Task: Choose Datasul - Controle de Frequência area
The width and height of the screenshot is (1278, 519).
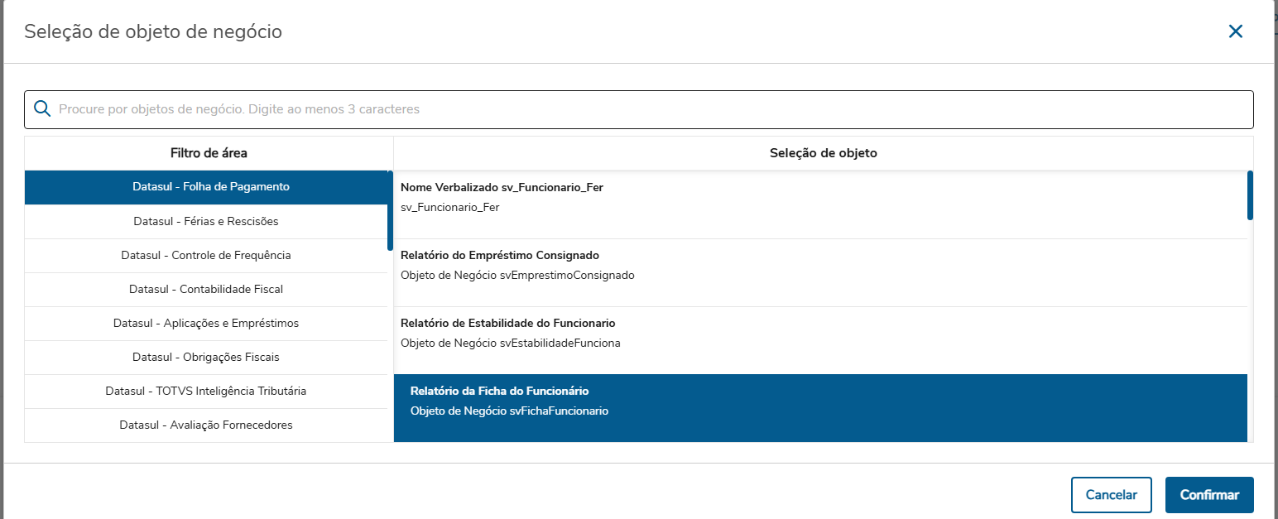Action: click(x=205, y=255)
